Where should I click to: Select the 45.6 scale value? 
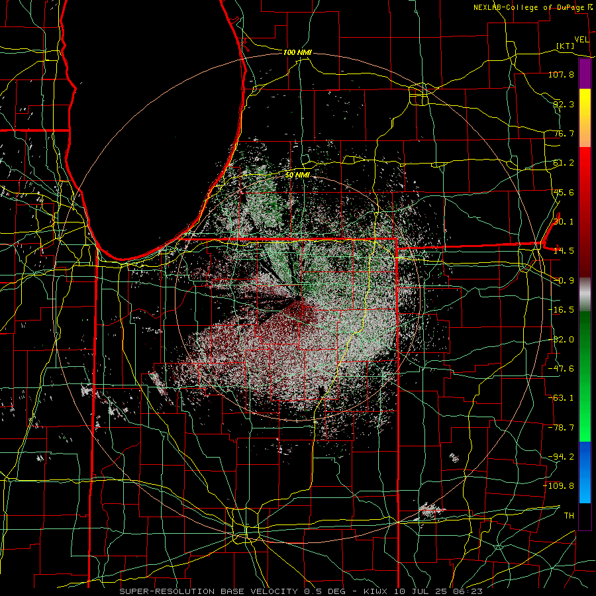click(x=564, y=192)
